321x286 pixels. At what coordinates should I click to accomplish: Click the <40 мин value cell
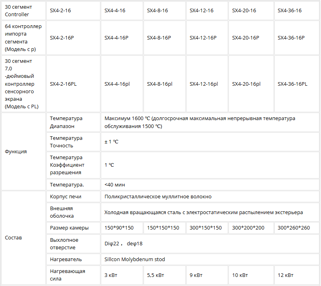(115, 184)
